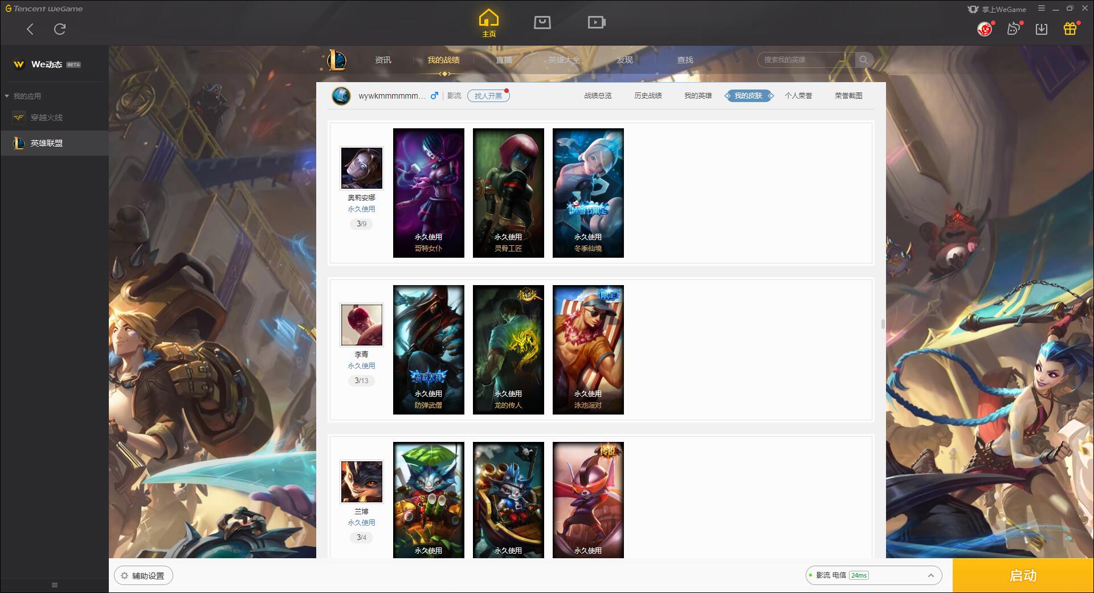
Task: Open the 防弹武僧 skin card
Action: (428, 350)
